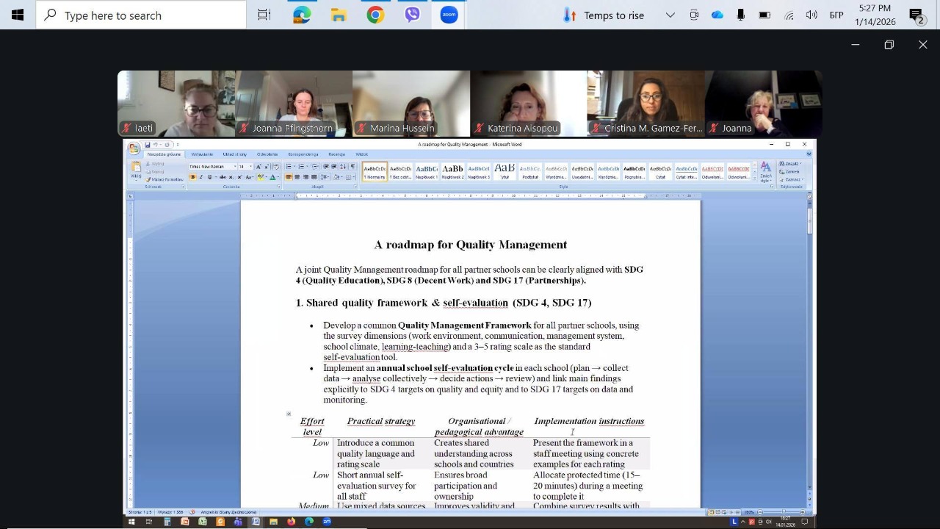
Task: Apply the Nagłówek 1 style thumbnail
Action: (x=427, y=171)
